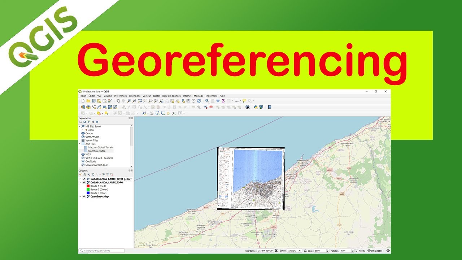Screen dimensions: 462x260
Task: Click the Taper pour trouver search box
Action: coord(101,251)
